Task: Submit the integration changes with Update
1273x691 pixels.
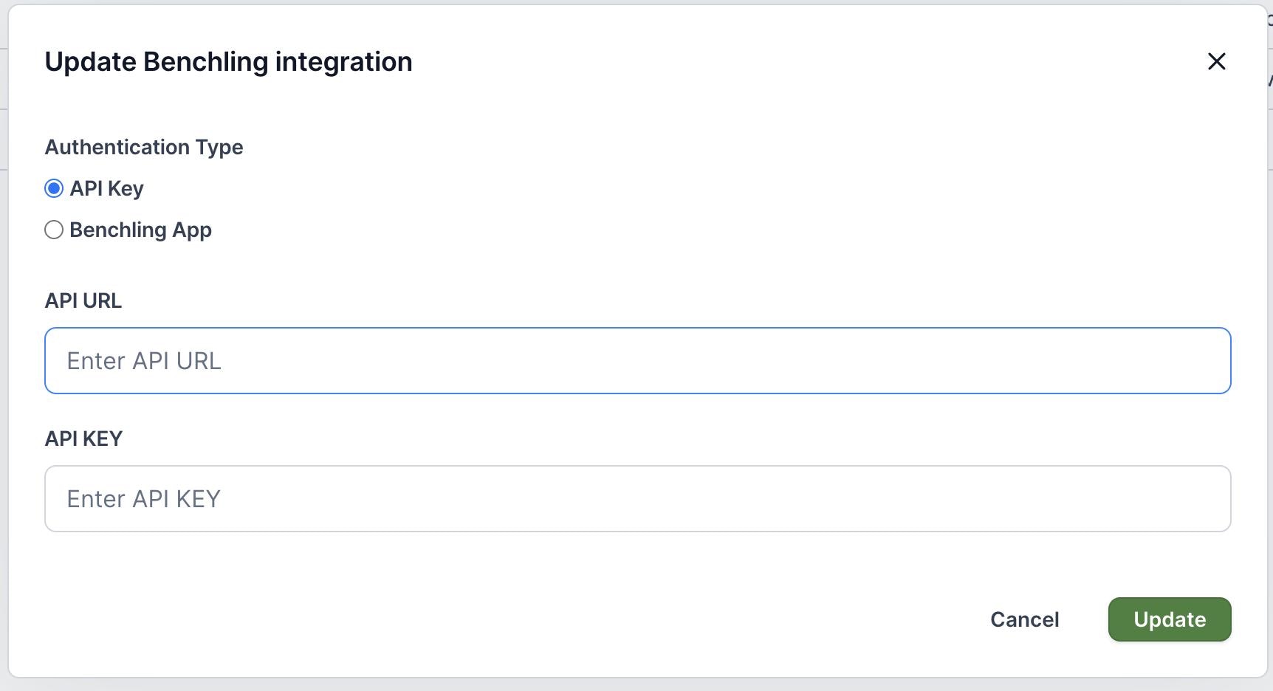Action: pos(1169,619)
